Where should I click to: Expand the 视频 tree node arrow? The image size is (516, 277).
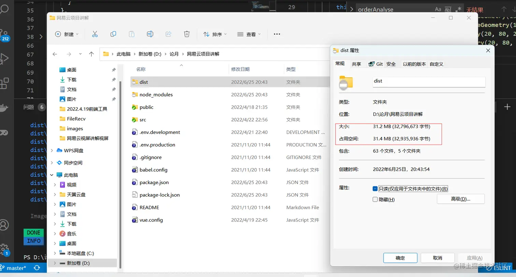pyautogui.click(x=55, y=185)
